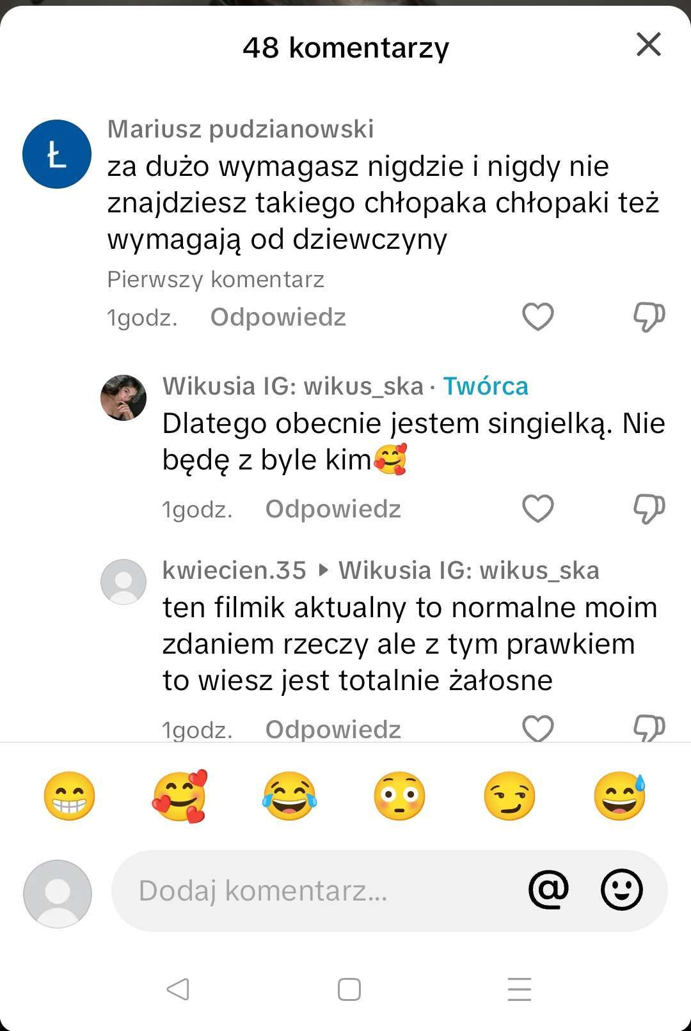Dislike Wikusia's singielką reply
The width and height of the screenshot is (691, 1031).
pyautogui.click(x=649, y=508)
